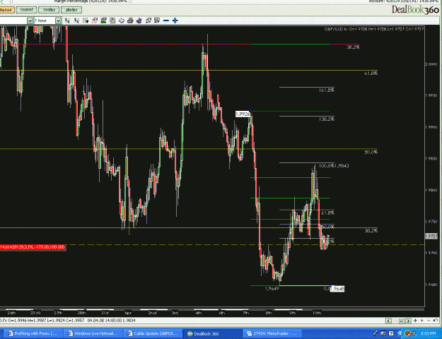
Task: Switch to the Usdjpy chart tab
Action: 49,10
